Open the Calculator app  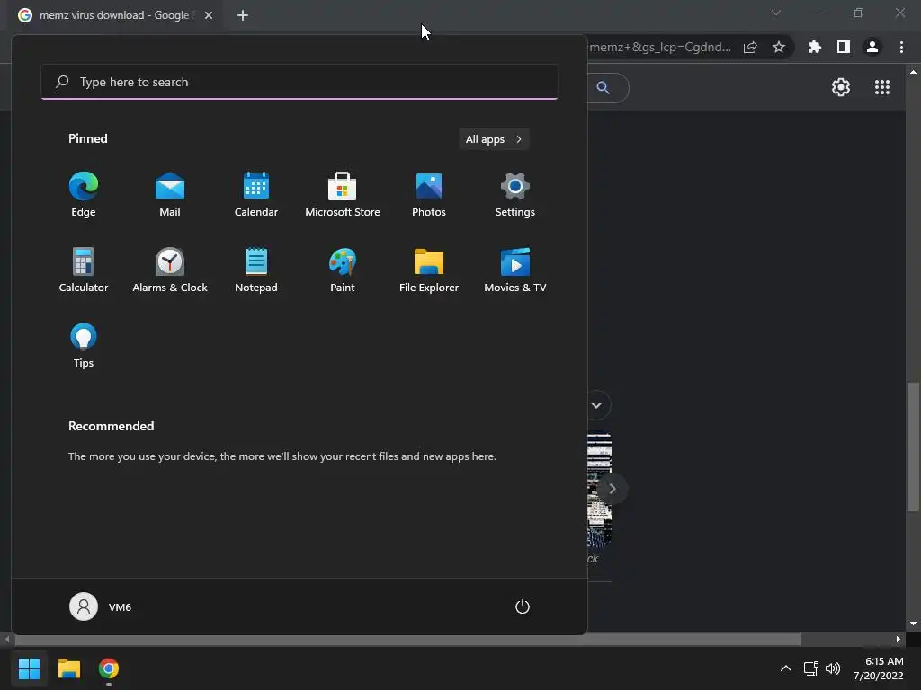(84, 270)
